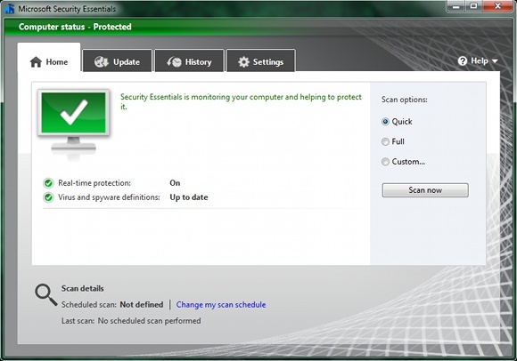Click the Help question mark icon

tap(463, 60)
